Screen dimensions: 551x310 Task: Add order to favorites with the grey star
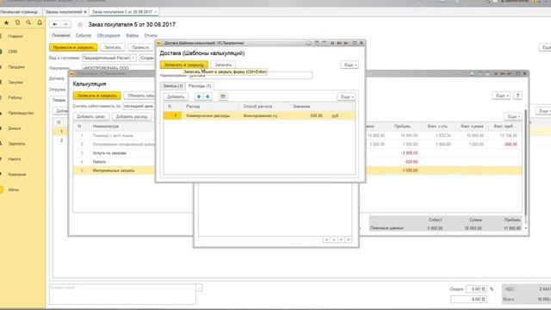pyautogui.click(x=80, y=25)
